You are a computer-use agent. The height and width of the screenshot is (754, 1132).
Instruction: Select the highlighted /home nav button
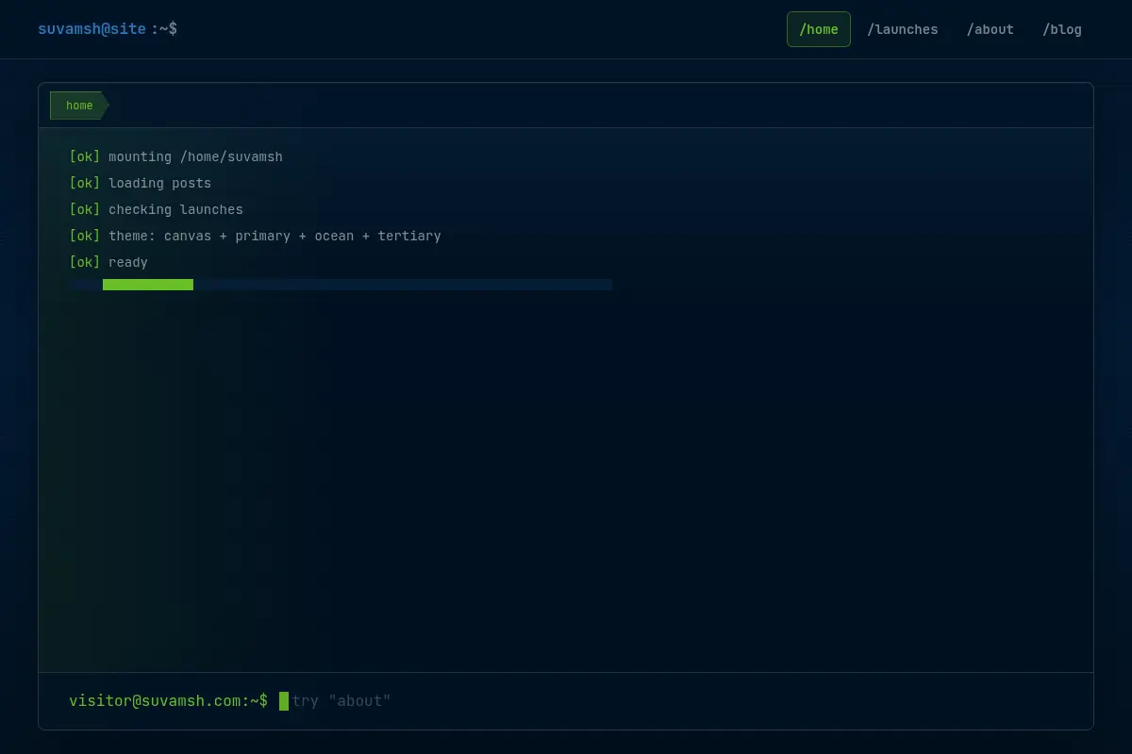(x=819, y=29)
